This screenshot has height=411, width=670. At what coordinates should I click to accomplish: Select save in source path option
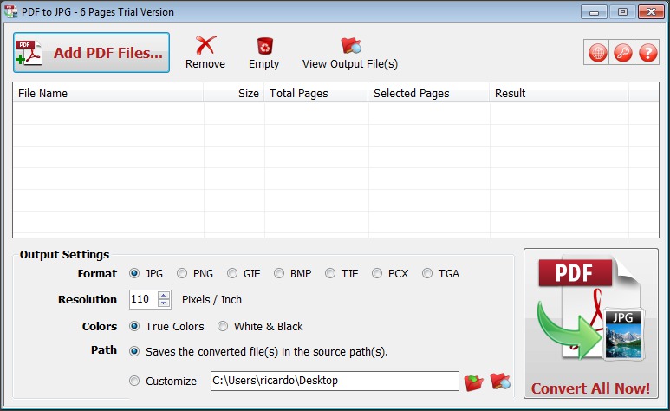(x=258, y=351)
